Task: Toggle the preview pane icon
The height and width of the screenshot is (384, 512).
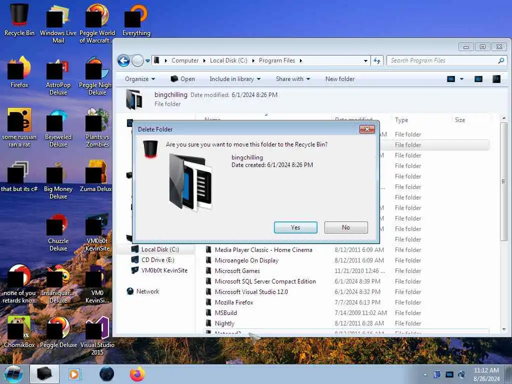Action: coord(478,79)
